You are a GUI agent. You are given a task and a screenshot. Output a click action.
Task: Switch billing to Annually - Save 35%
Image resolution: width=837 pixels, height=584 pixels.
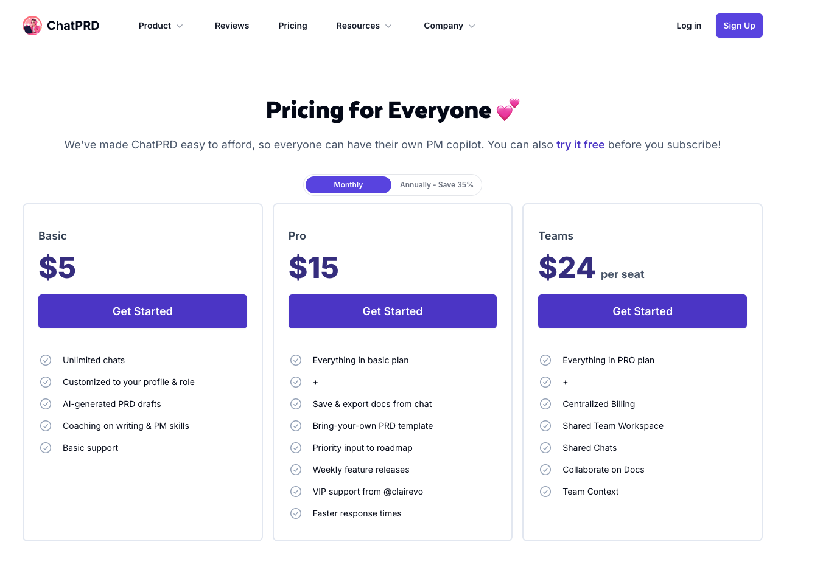click(x=436, y=185)
